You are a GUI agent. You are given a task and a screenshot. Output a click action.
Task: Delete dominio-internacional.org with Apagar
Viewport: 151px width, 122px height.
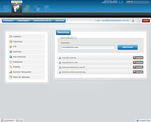tap(138, 72)
